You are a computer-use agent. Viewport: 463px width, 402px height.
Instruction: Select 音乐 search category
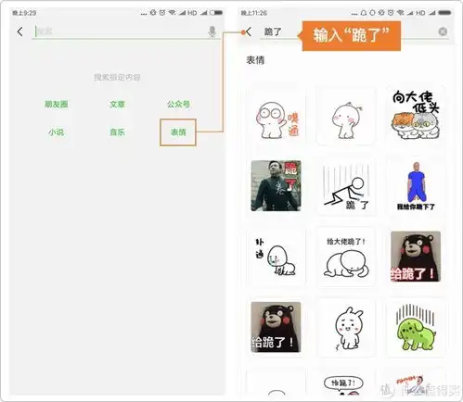pos(117,132)
